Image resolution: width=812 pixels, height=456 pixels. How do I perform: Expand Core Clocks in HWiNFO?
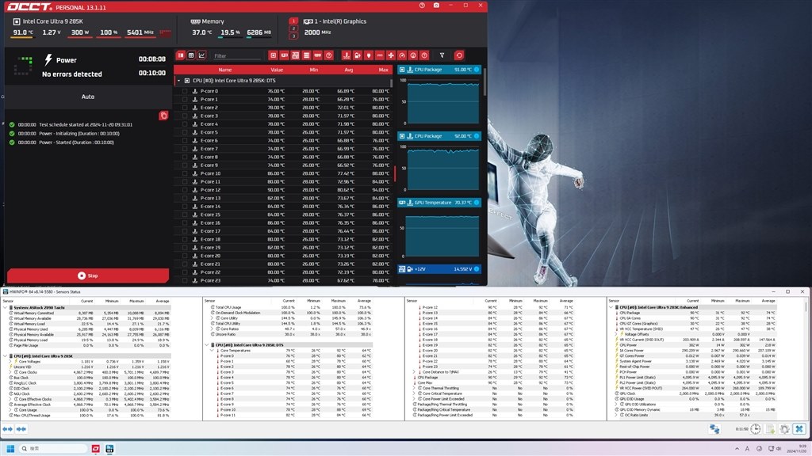(10, 372)
